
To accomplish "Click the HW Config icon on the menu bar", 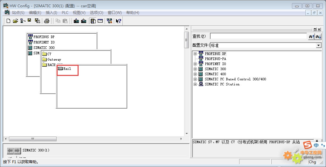I will pos(7,12).
